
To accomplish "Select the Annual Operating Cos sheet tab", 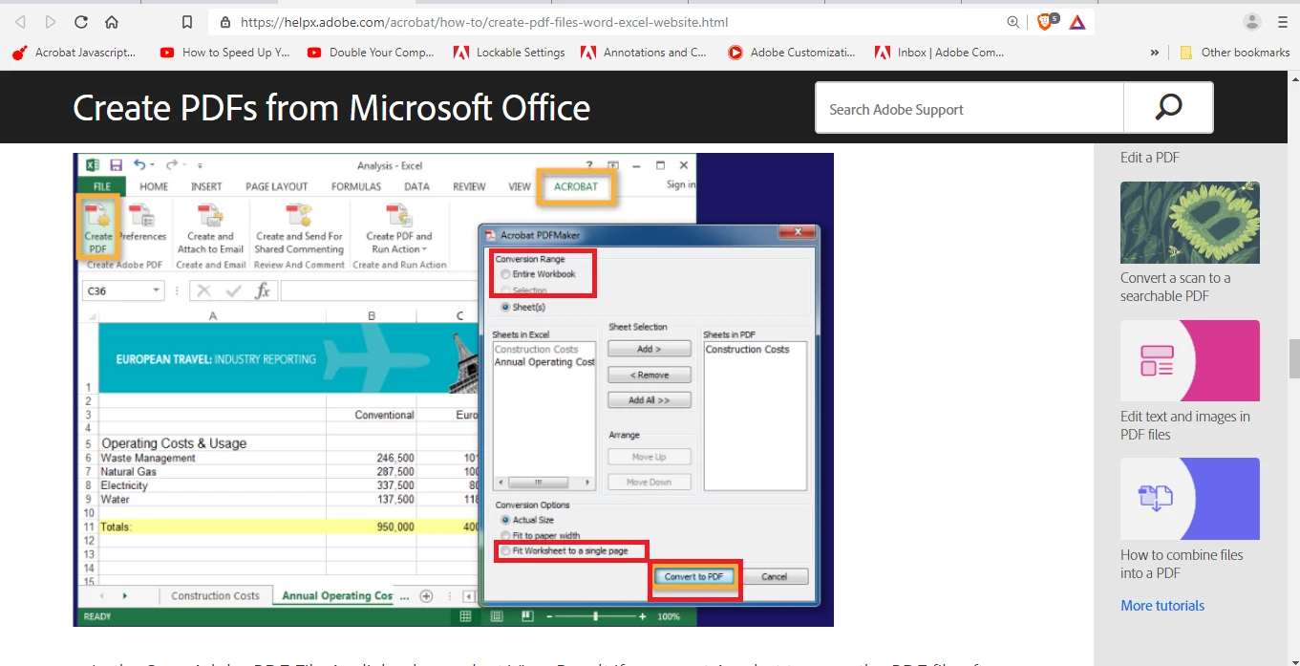I will [x=337, y=595].
